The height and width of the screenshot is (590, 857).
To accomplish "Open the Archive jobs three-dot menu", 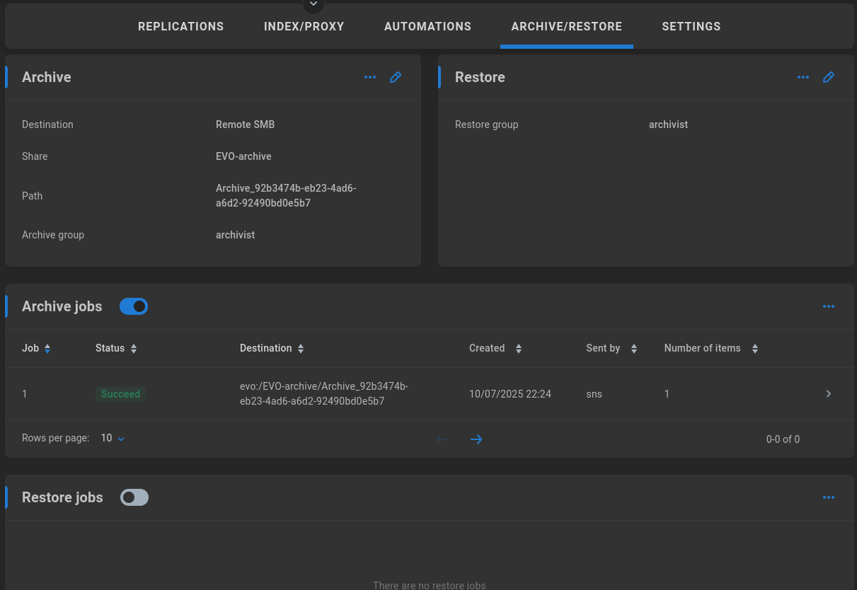I will point(829,306).
